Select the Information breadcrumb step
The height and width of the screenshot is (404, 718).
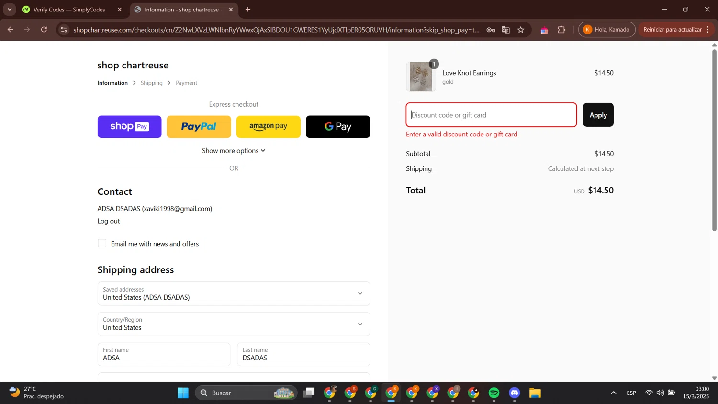coord(112,83)
